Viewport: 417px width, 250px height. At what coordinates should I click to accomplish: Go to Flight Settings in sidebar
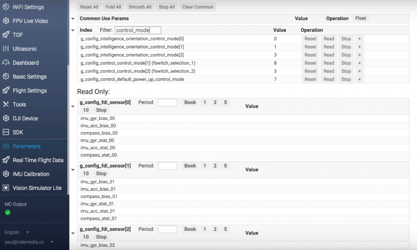click(x=30, y=90)
